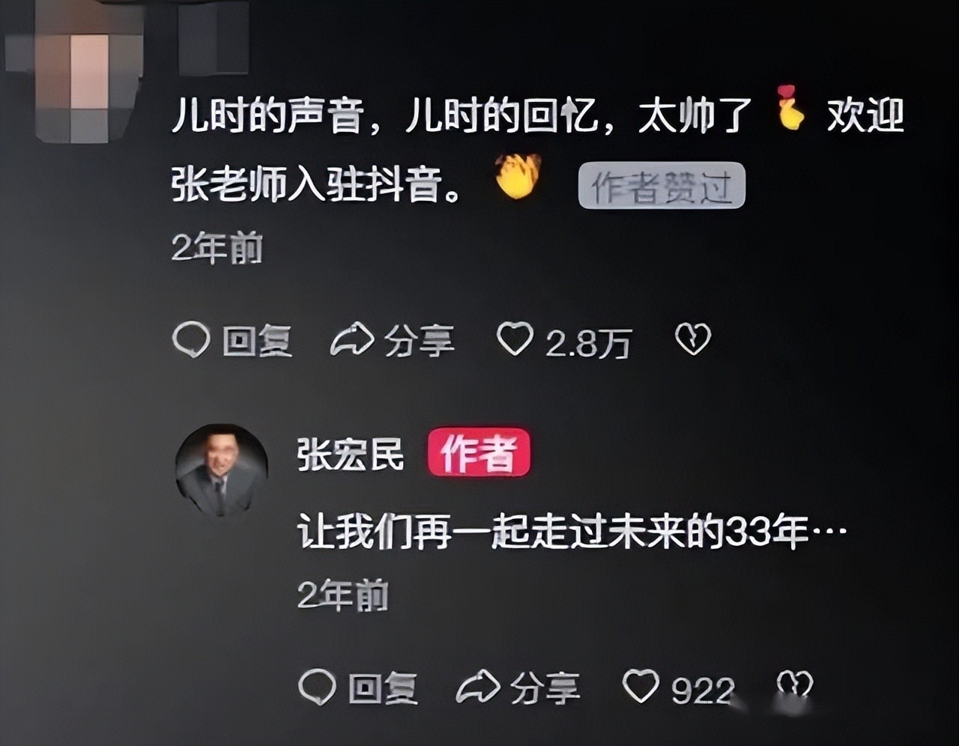Like the author's reply showing 922 likes

(x=641, y=686)
